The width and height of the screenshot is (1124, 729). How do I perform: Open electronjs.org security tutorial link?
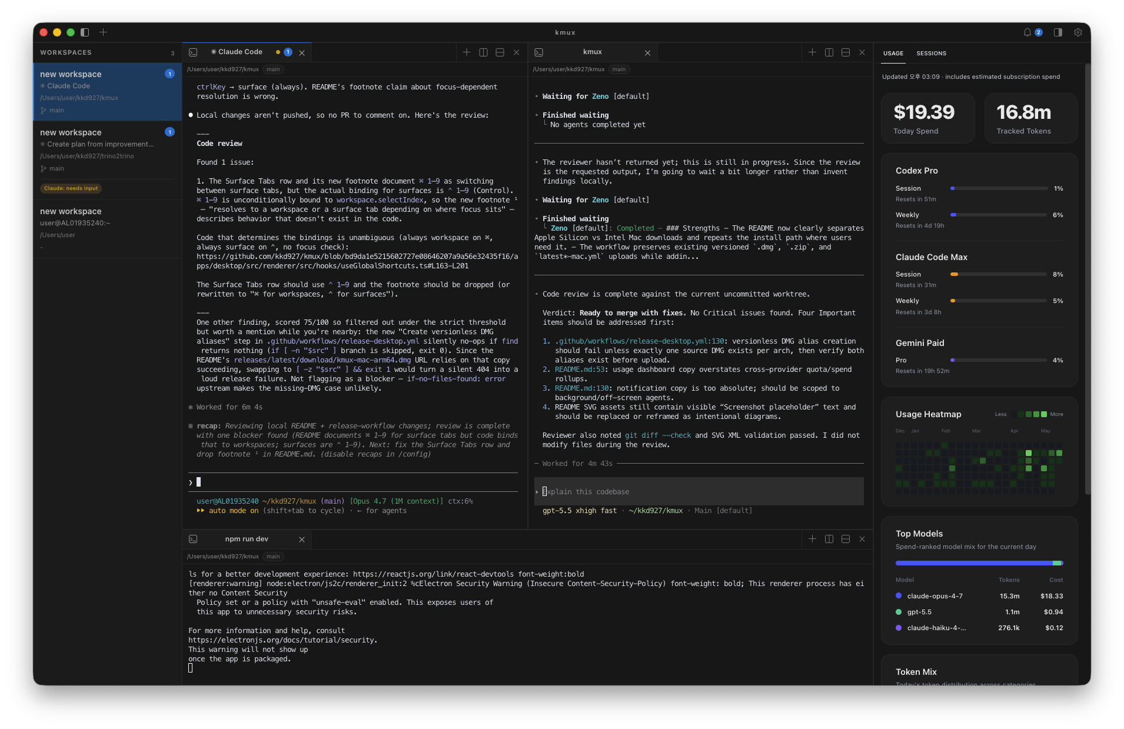click(281, 640)
